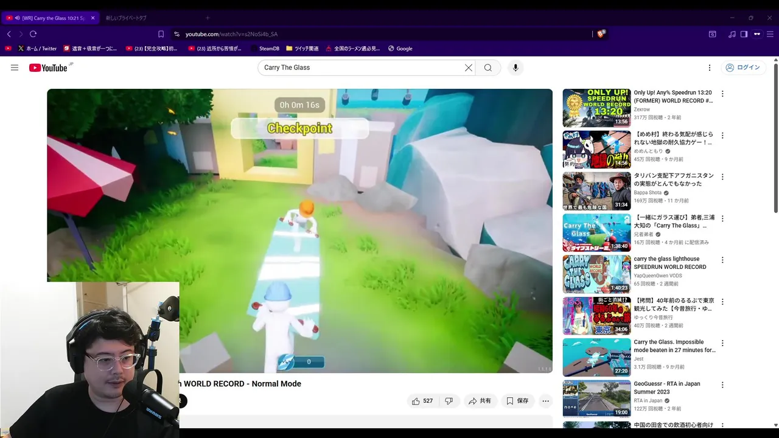Open options menu for Only Up! video

tap(722, 94)
